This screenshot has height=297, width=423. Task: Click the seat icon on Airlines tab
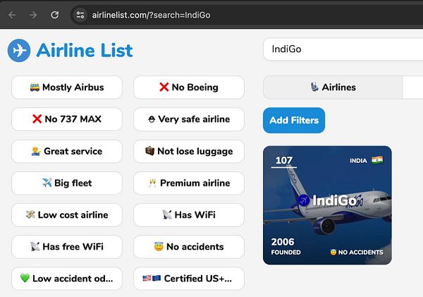[314, 87]
